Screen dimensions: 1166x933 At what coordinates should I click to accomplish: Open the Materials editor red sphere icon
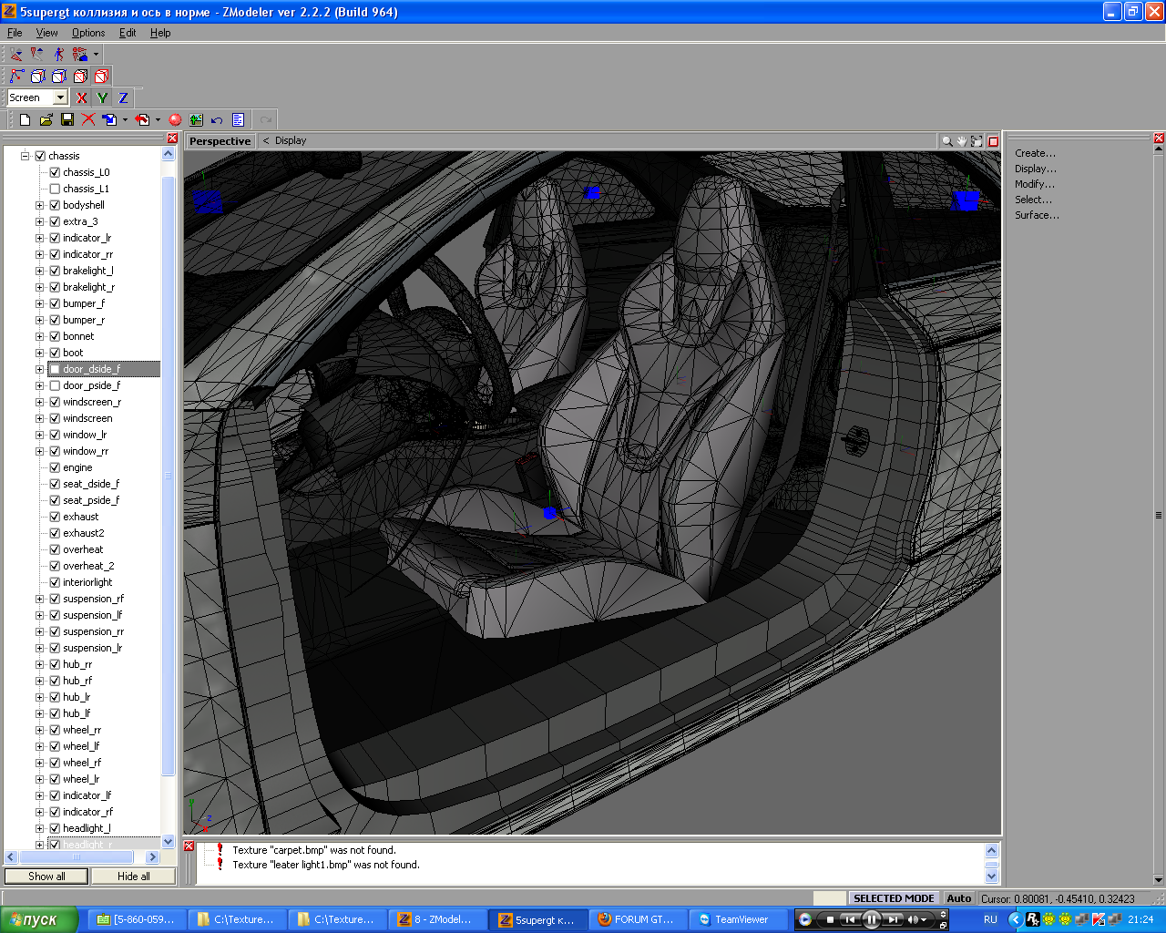click(175, 119)
